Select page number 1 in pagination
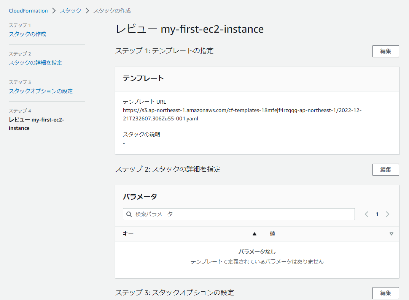The height and width of the screenshot is (300, 409). [x=377, y=214]
